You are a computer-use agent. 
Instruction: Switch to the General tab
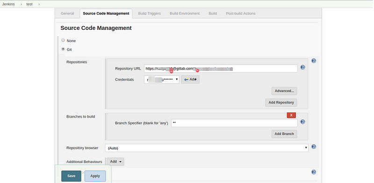(x=67, y=14)
